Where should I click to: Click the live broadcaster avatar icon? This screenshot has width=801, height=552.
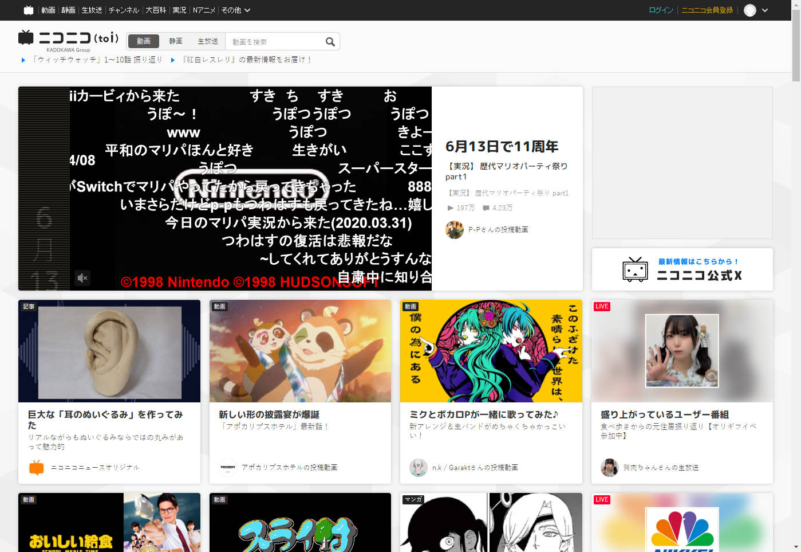(x=610, y=468)
